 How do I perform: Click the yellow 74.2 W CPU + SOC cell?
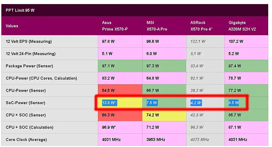(x=153, y=115)
